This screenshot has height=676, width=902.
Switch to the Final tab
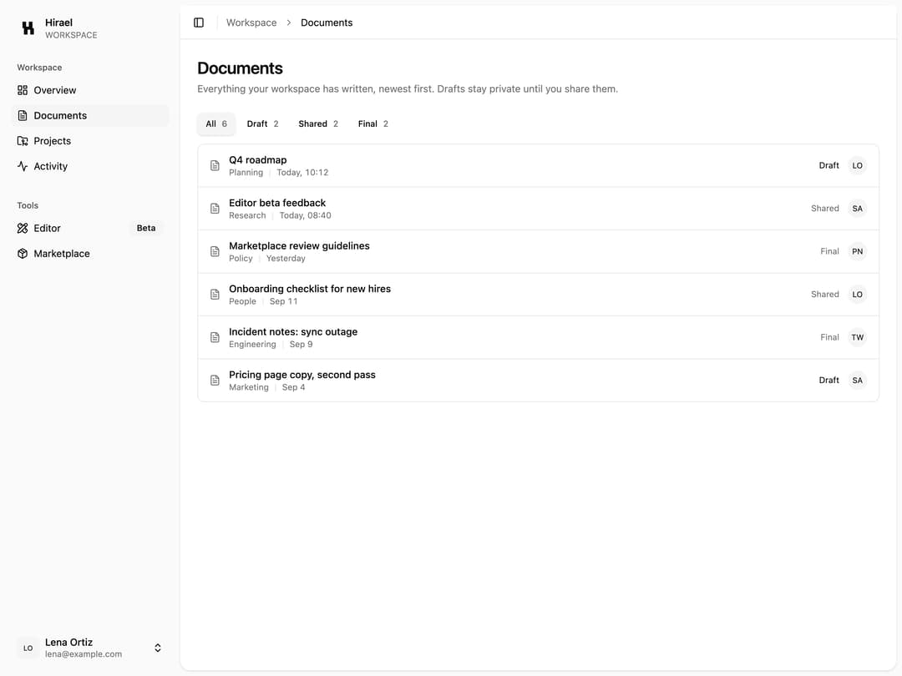[372, 124]
